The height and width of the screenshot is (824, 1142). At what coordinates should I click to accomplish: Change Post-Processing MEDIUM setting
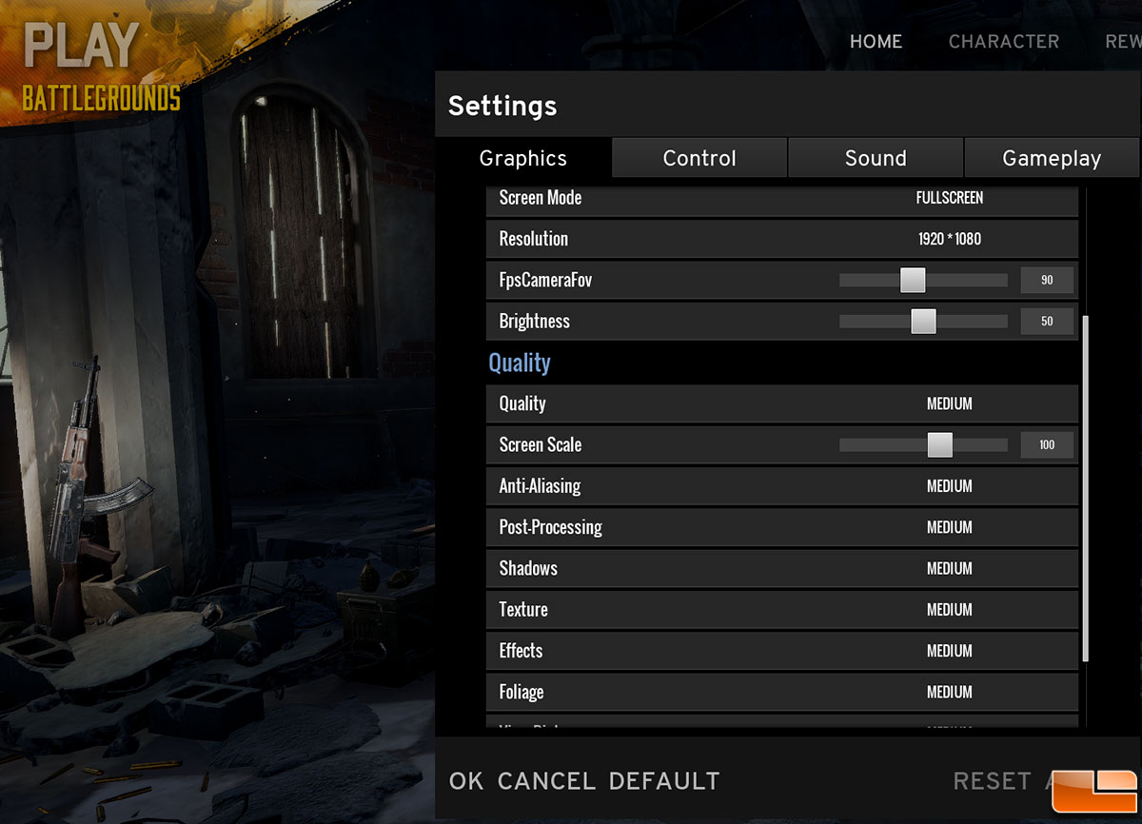[x=949, y=527]
